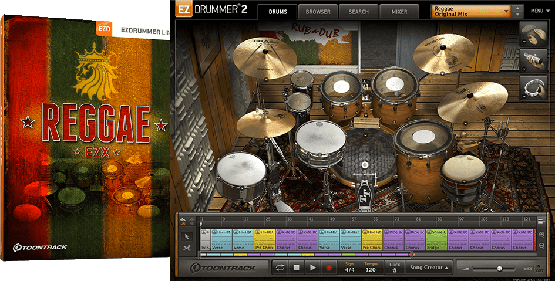Select the Ride Chorus block under bar 33
Viewport: 555px width, 281px height.
point(286,240)
